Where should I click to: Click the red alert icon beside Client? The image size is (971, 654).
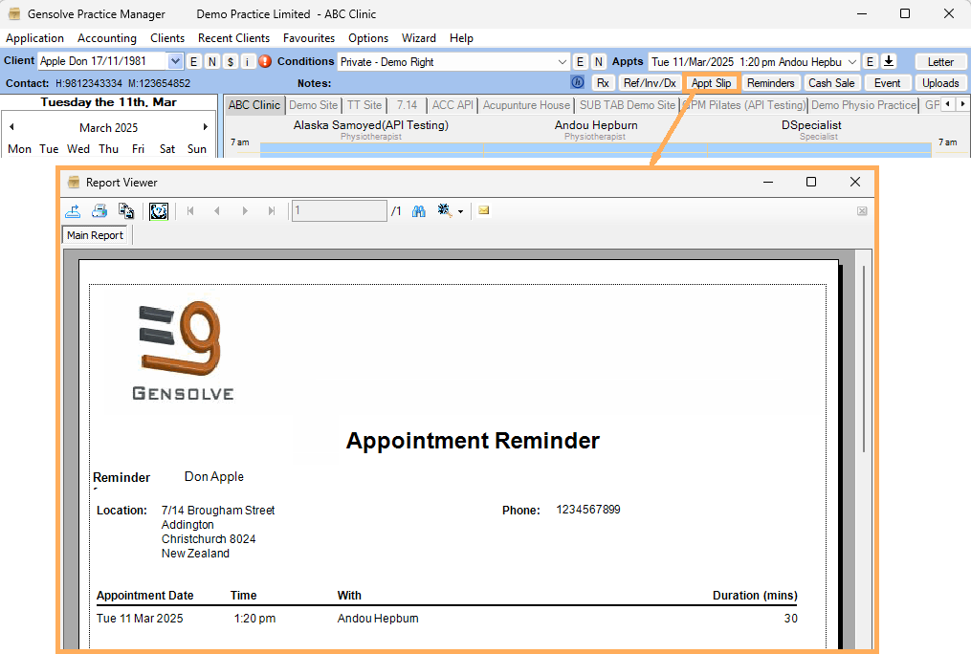point(265,61)
